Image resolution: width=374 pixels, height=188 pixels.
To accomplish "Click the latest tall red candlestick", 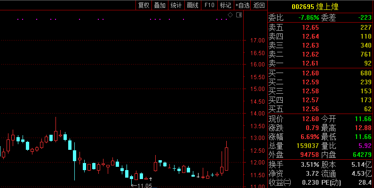I will click(x=226, y=156).
